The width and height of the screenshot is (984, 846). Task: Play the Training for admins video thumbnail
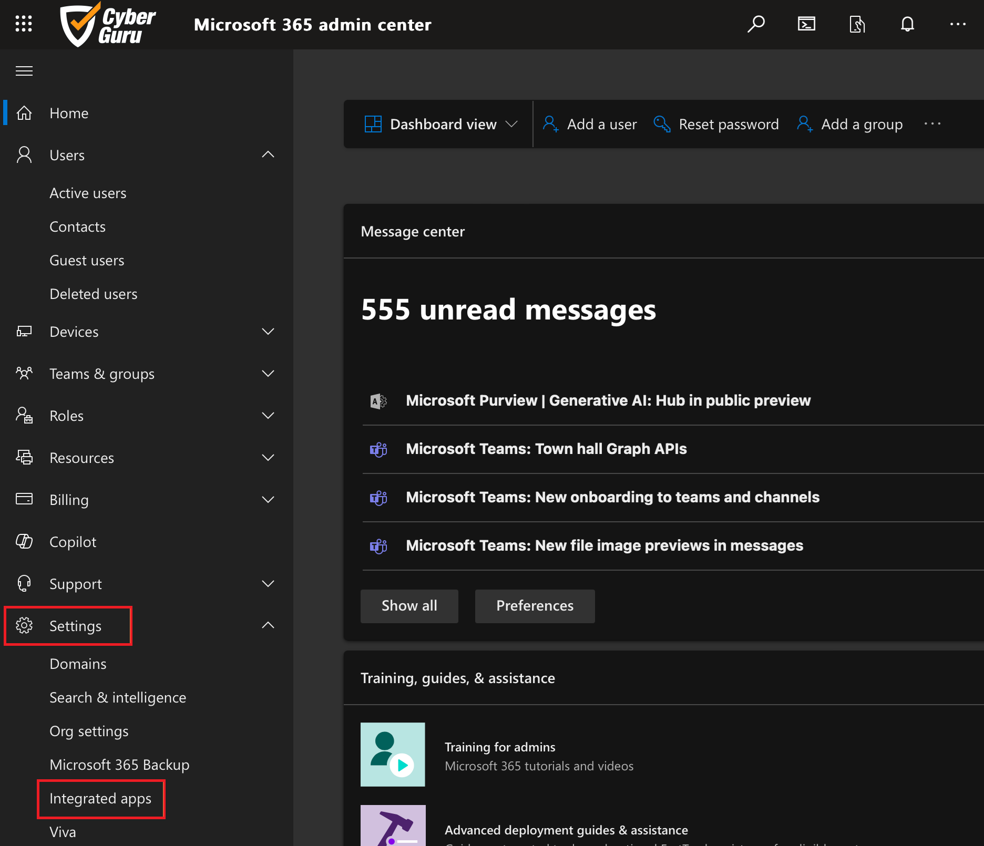point(393,755)
